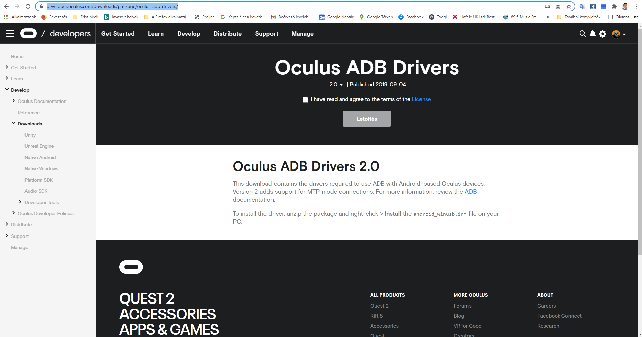The height and width of the screenshot is (337, 642).
Task: Open the Alkalmazások apps grid bookmark
Action: (20, 17)
